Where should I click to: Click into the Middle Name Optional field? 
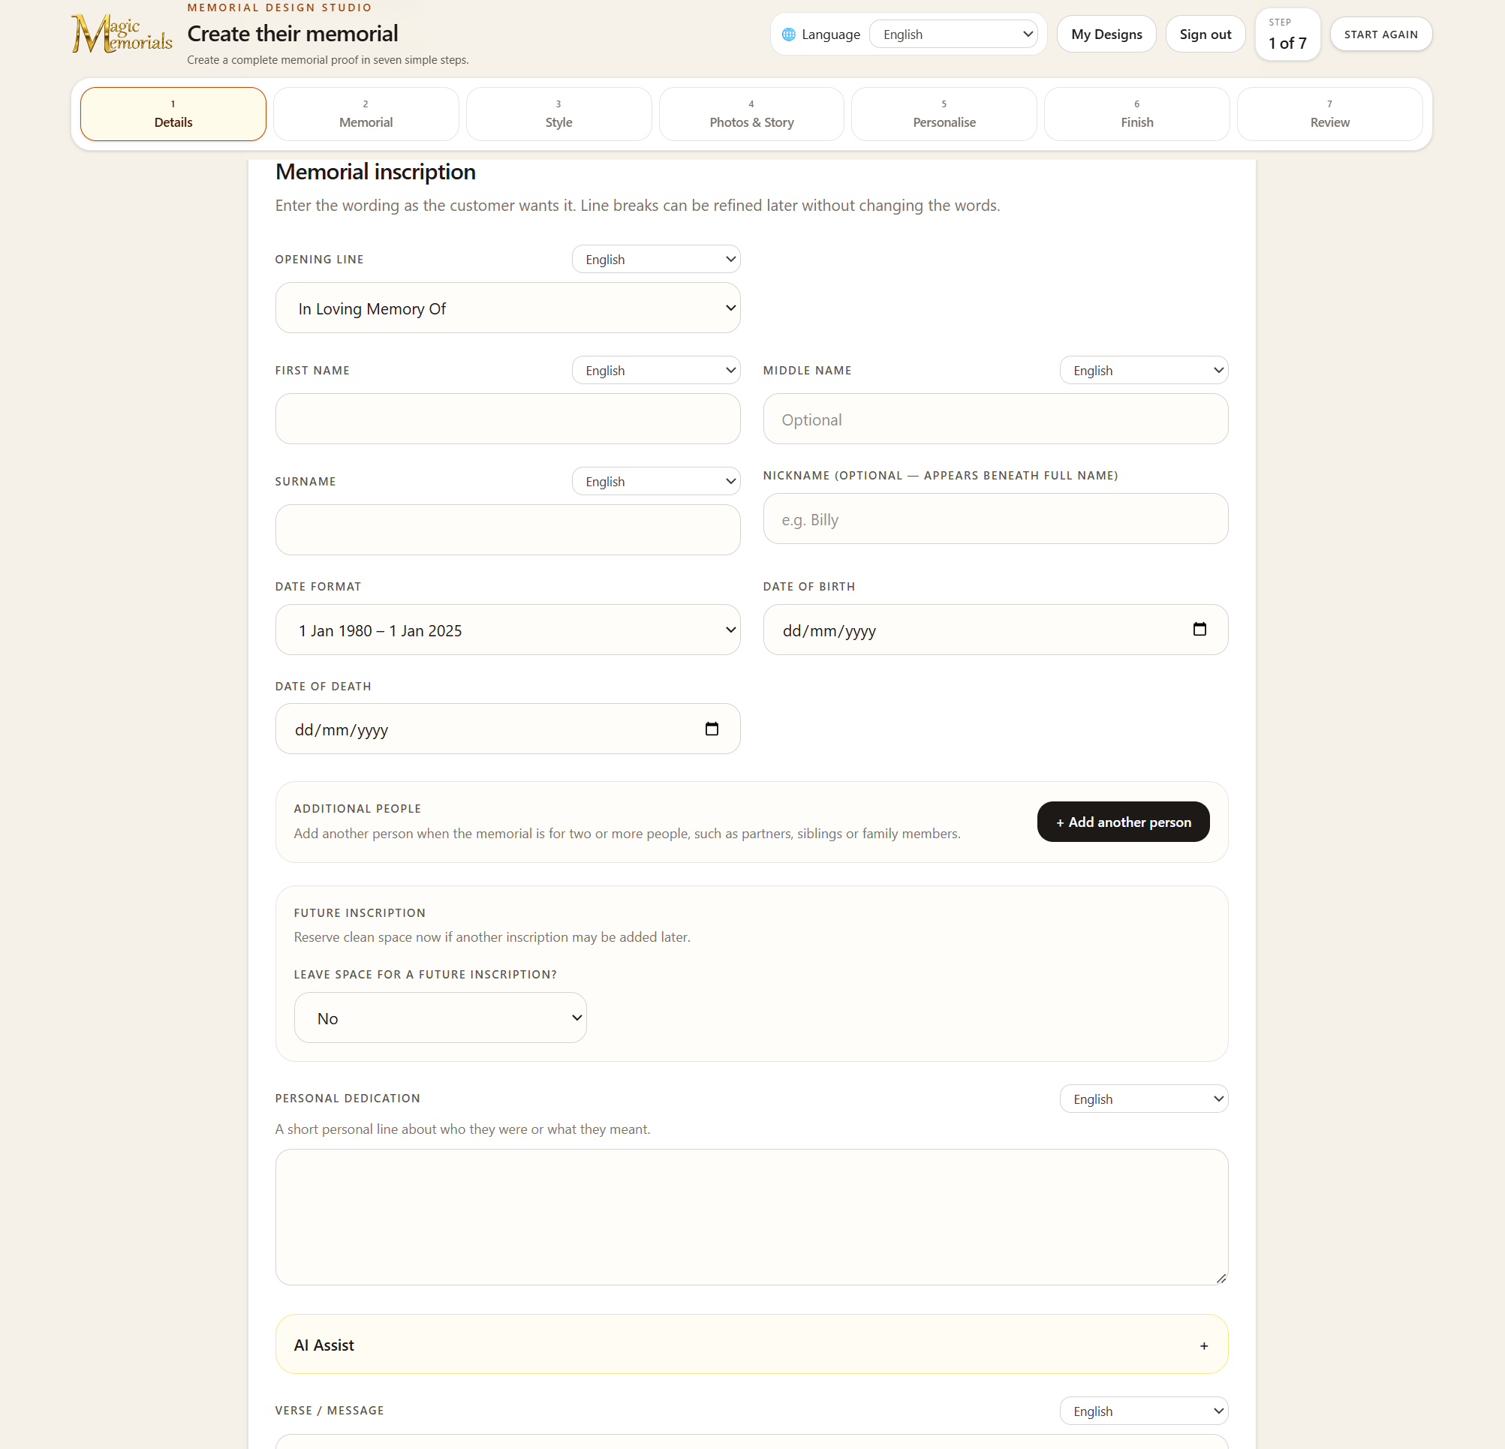click(x=995, y=419)
